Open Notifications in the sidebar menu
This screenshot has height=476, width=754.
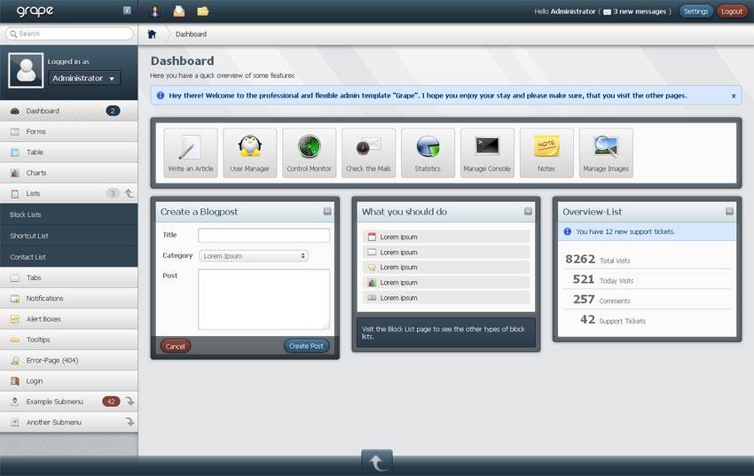point(44,299)
